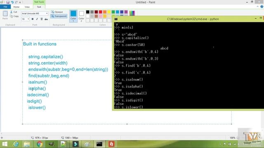This screenshot has width=264, height=148.
Task: Pick the gray color swatch in top row
Action: click(x=92, y=12)
